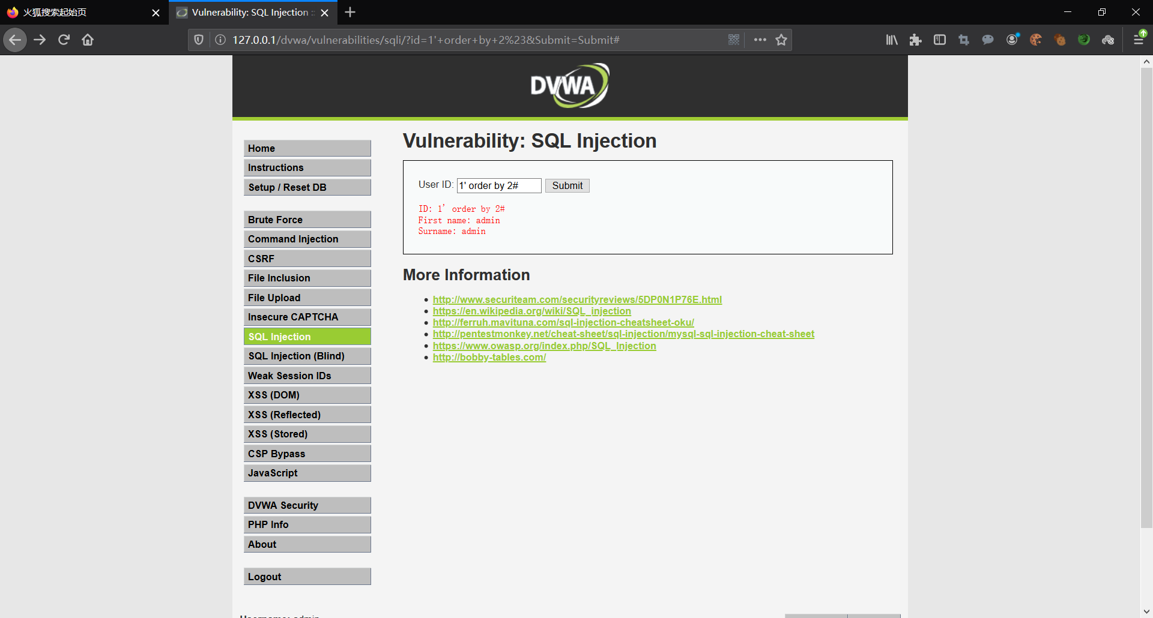Focus the User ID input field
The height and width of the screenshot is (618, 1153).
tap(499, 185)
